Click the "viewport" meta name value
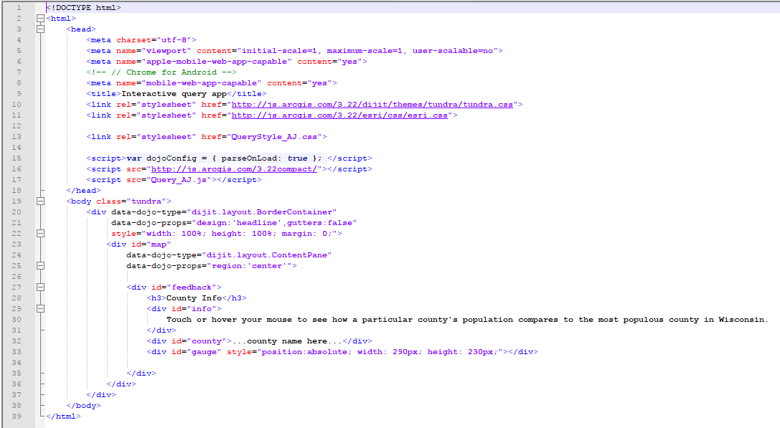The height and width of the screenshot is (428, 780). pyautogui.click(x=166, y=51)
